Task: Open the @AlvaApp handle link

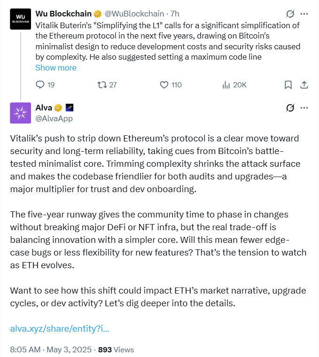Action: (54, 118)
